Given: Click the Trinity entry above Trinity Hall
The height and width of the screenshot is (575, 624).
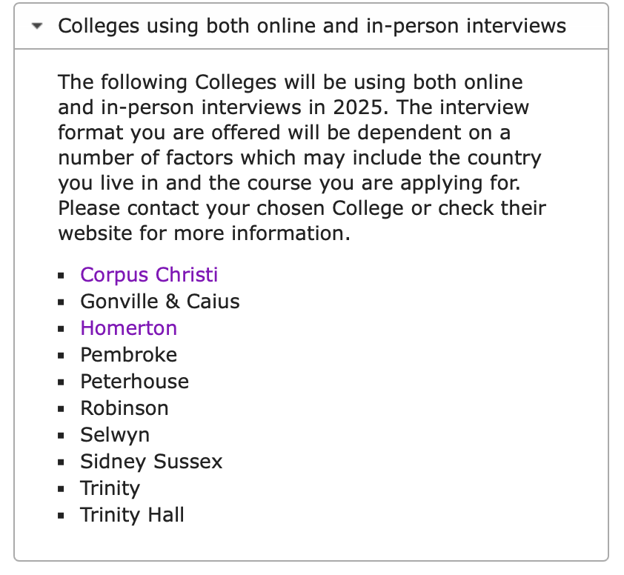Looking at the screenshot, I should click(x=110, y=488).
